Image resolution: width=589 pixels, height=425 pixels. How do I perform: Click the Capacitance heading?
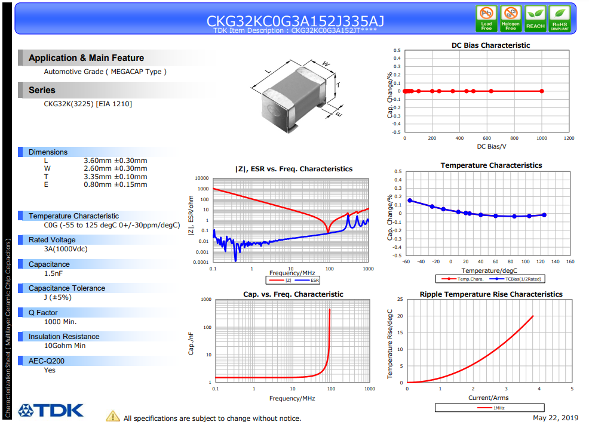click(x=49, y=264)
